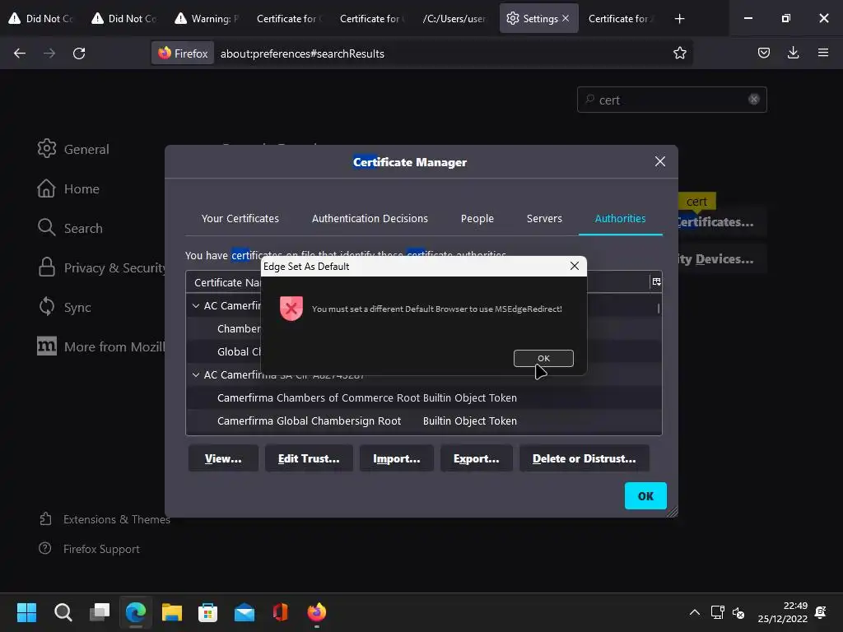Switch to the Warning browser tab
Viewport: 843px width, 632px height.
[207, 19]
